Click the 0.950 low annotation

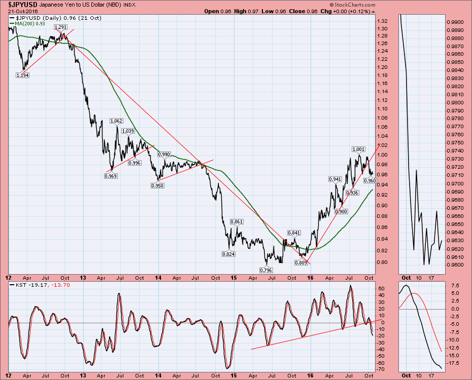[x=157, y=186]
